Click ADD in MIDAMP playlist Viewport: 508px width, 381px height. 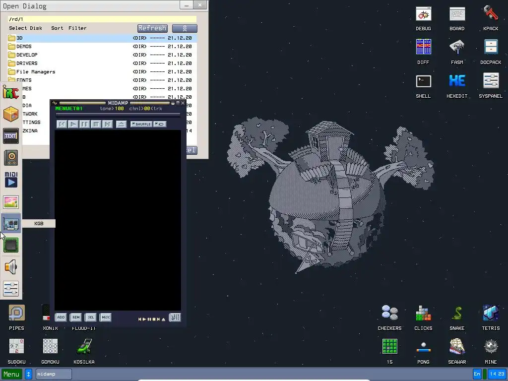click(61, 317)
